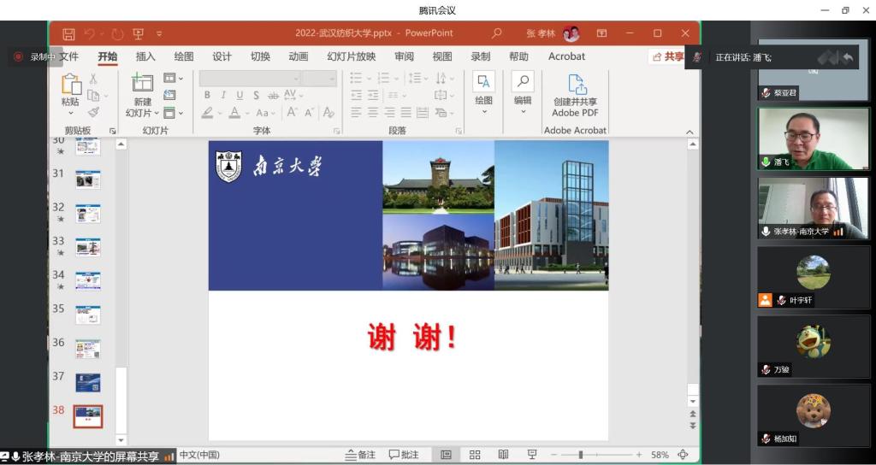876x465 pixels.
Task: Expand the Drawing (绘图) dropdown
Action: [x=484, y=112]
